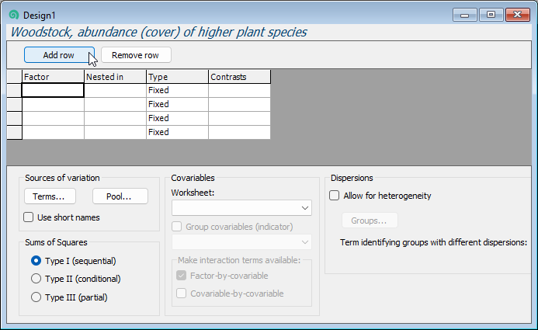Click the first row Factor cell
Screen dimensions: 538x330
pos(53,90)
